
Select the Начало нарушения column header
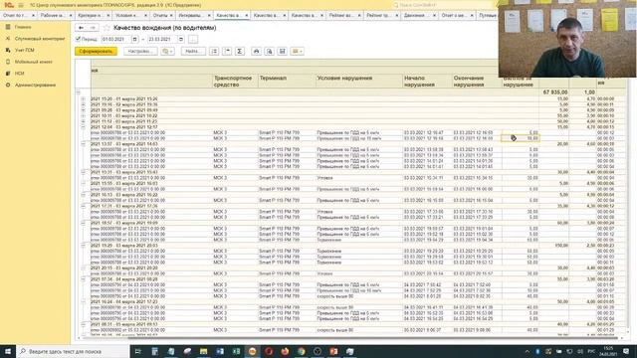(x=427, y=82)
